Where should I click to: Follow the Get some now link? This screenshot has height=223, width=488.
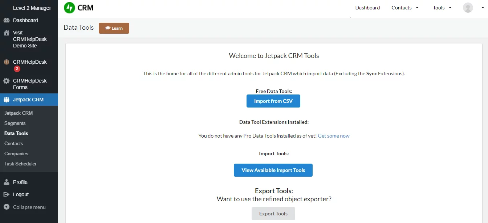[334, 136]
